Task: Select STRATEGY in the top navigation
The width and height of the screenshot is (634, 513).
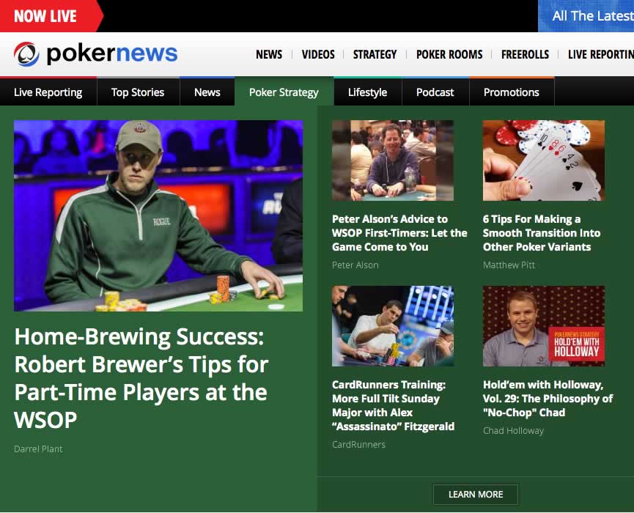Action: coord(375,54)
